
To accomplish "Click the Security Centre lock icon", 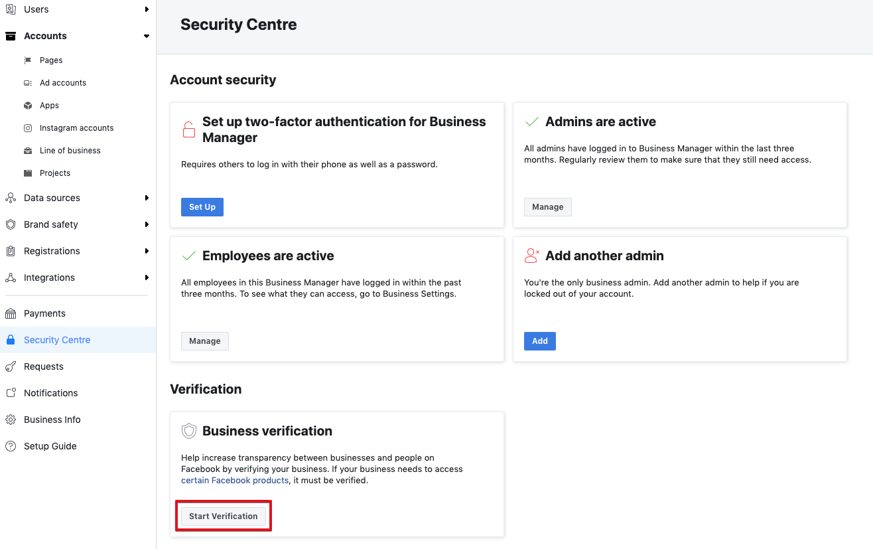I will pos(11,340).
